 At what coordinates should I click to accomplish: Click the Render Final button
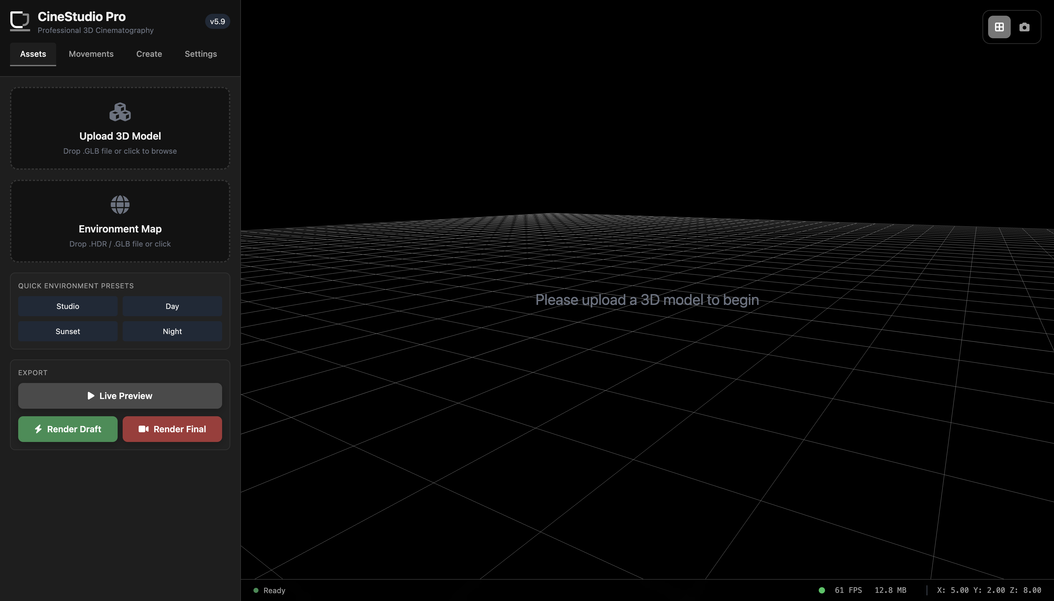pos(172,429)
